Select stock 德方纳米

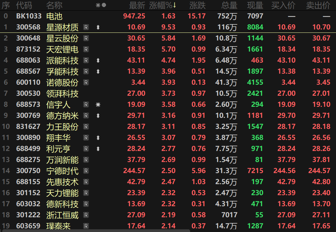62,115
